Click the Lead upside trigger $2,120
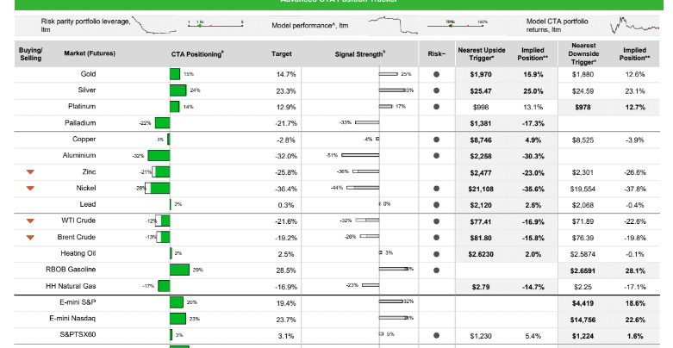 pyautogui.click(x=481, y=205)
